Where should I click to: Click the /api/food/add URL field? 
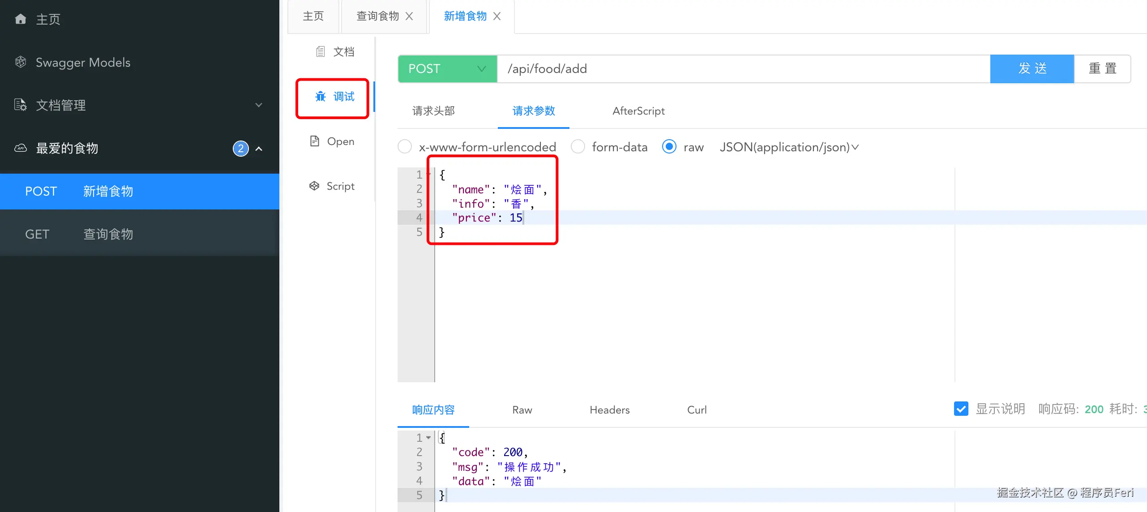click(x=743, y=69)
